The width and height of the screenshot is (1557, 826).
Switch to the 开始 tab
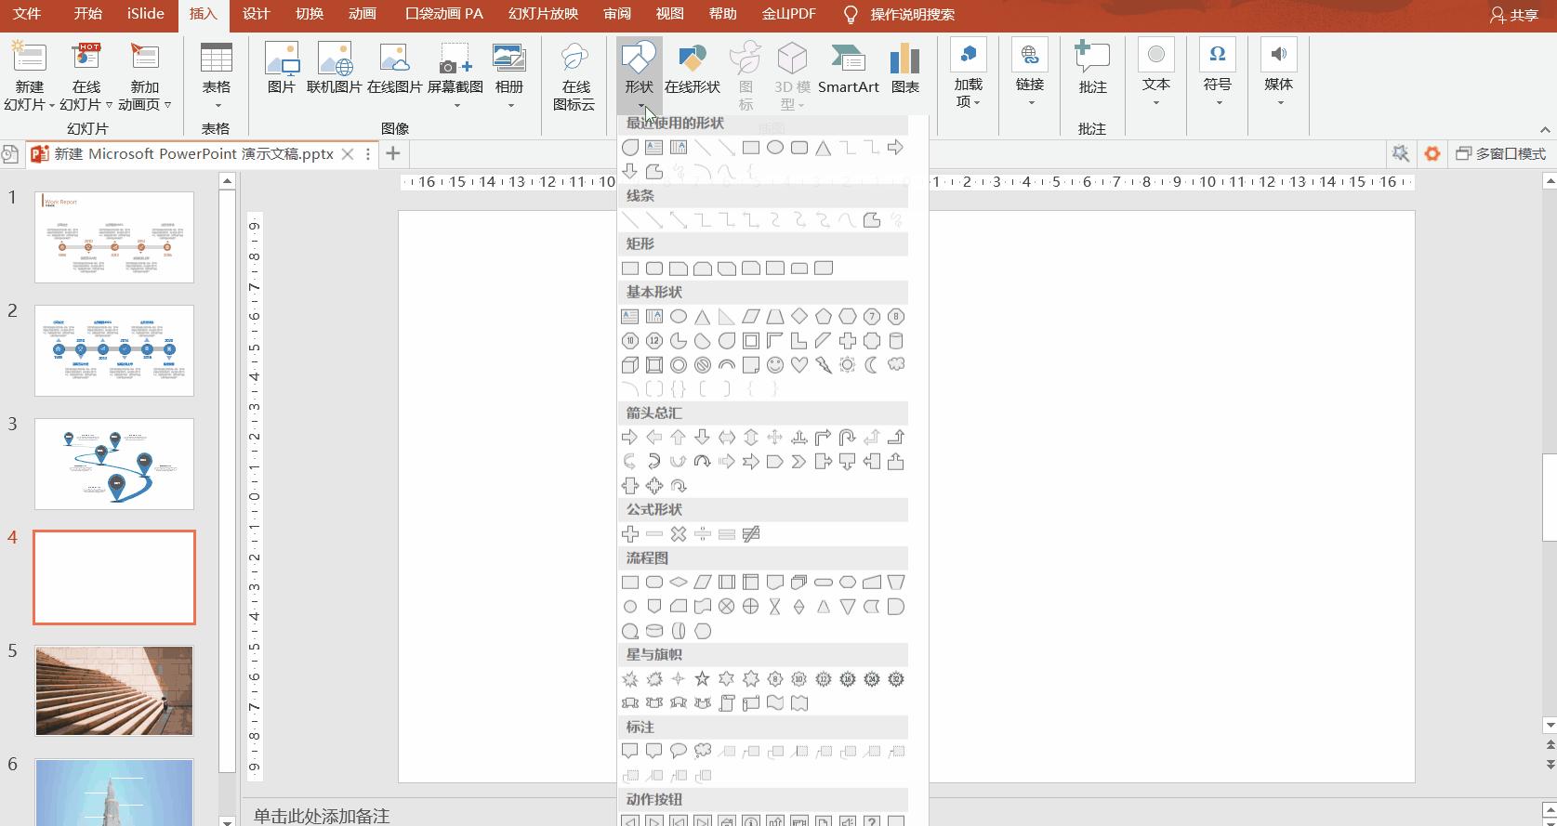point(88,14)
